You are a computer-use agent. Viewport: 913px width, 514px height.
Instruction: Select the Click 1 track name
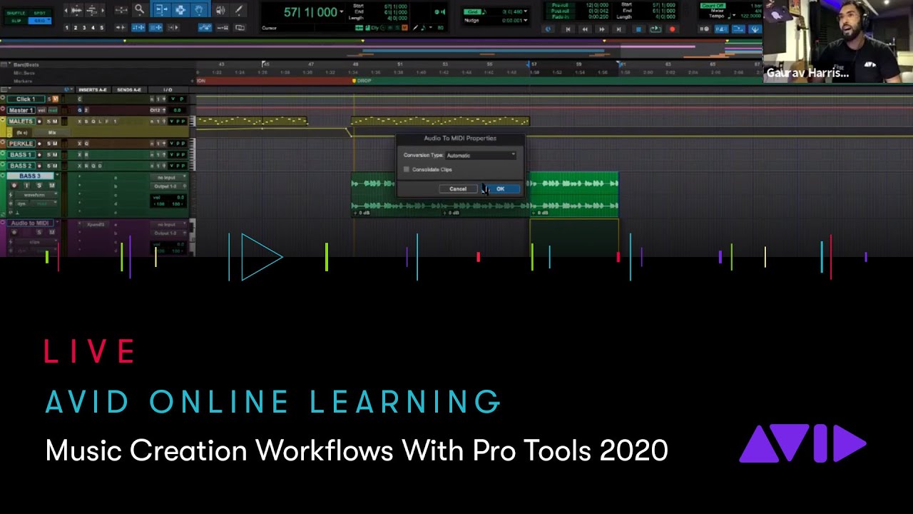[26, 99]
